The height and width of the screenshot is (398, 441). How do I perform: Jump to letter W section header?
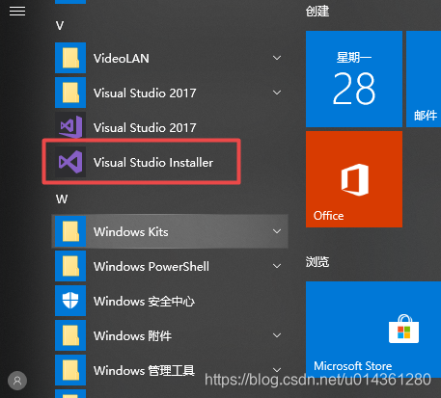pyautogui.click(x=62, y=199)
